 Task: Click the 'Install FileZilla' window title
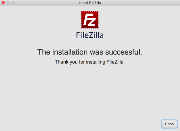click(x=90, y=3)
